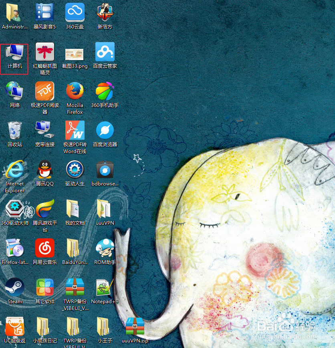The image size is (335, 348).
Task: Select the 计算机 computer icon
Action: tap(14, 52)
